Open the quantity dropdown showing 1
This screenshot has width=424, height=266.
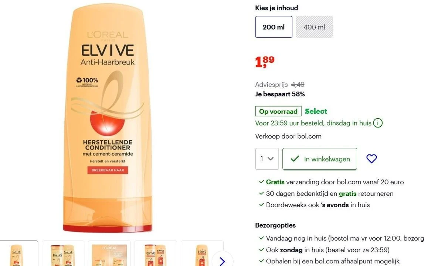tap(267, 159)
